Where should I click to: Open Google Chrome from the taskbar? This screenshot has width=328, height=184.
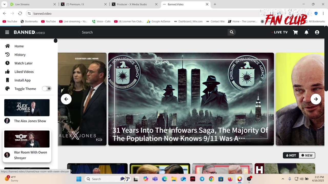pos(211,179)
